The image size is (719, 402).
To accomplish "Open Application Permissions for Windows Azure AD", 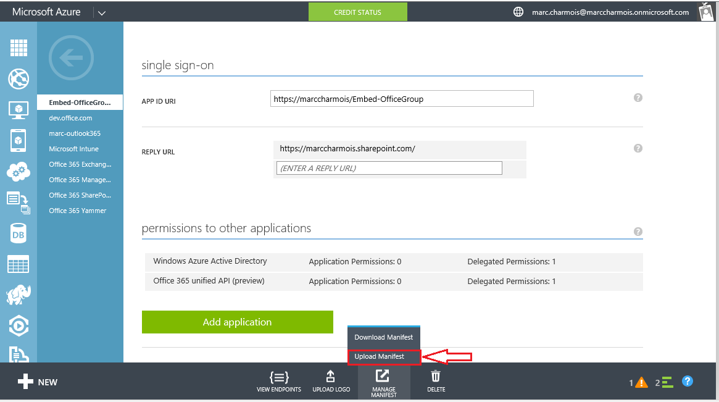I will (x=355, y=262).
